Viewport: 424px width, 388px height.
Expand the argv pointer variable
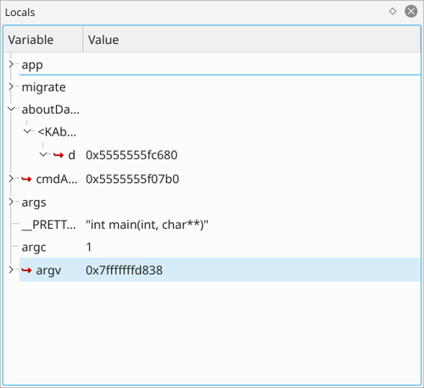11,270
